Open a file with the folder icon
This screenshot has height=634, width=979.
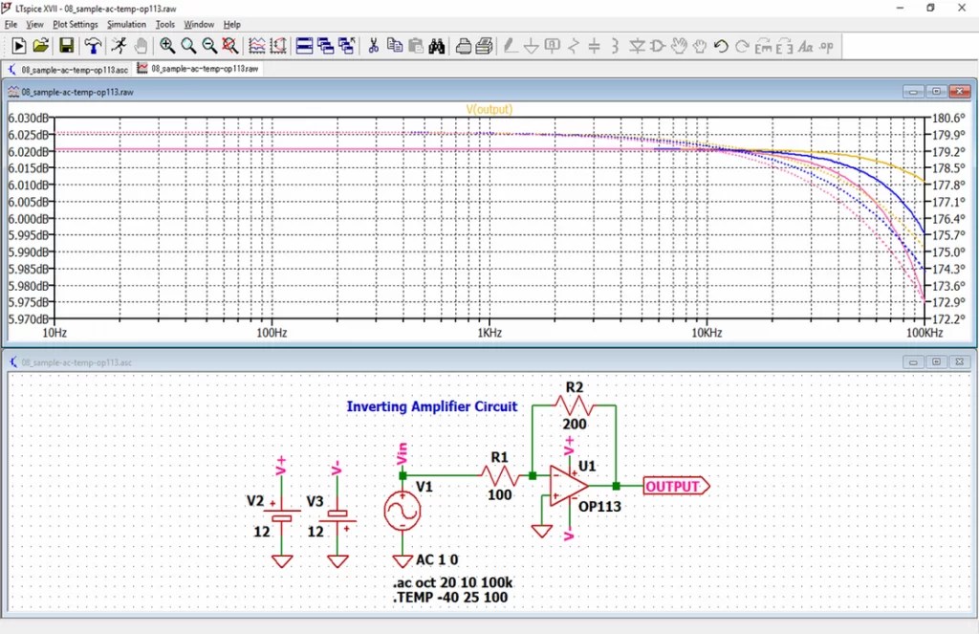click(x=41, y=46)
